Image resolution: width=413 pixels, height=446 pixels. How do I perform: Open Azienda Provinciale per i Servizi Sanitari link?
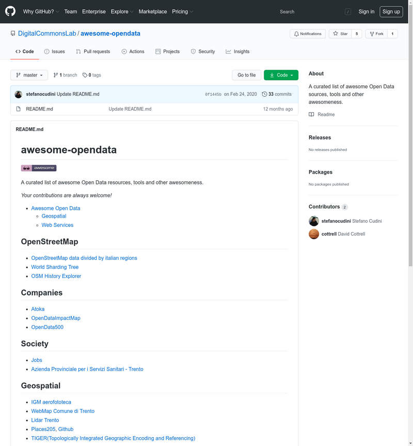point(87,369)
